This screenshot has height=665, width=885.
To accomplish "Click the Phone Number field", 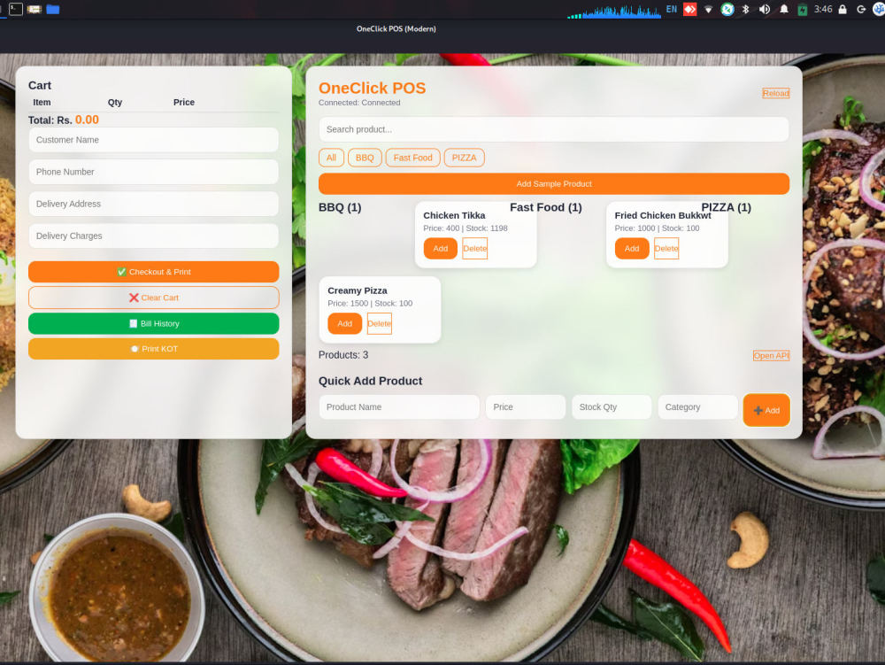I will click(x=153, y=172).
